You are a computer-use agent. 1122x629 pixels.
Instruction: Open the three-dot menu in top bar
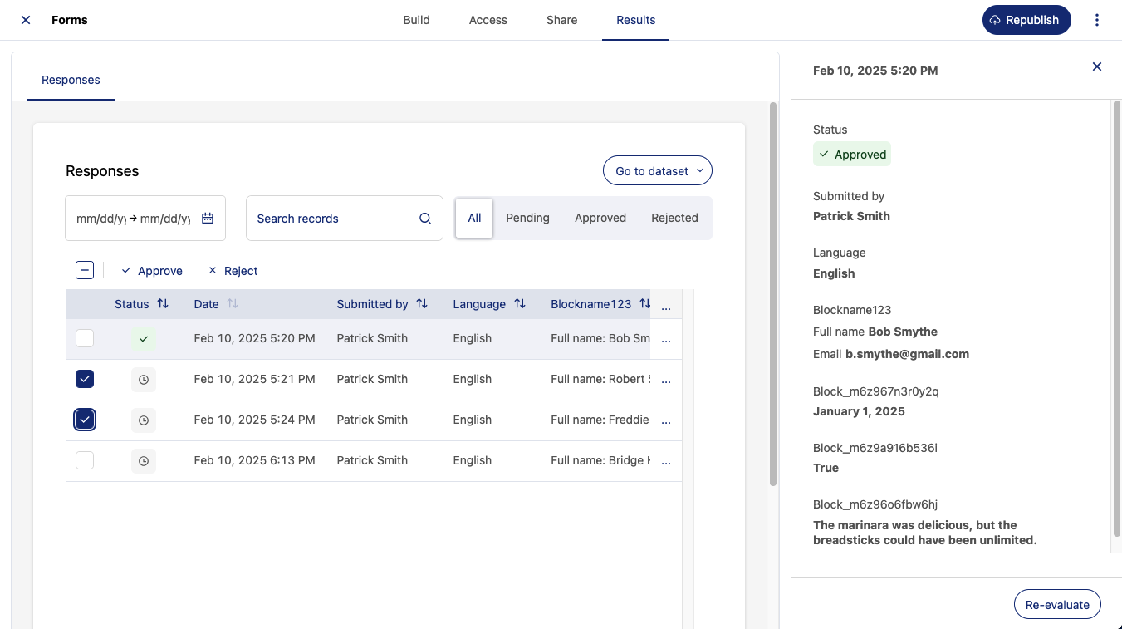[1097, 20]
